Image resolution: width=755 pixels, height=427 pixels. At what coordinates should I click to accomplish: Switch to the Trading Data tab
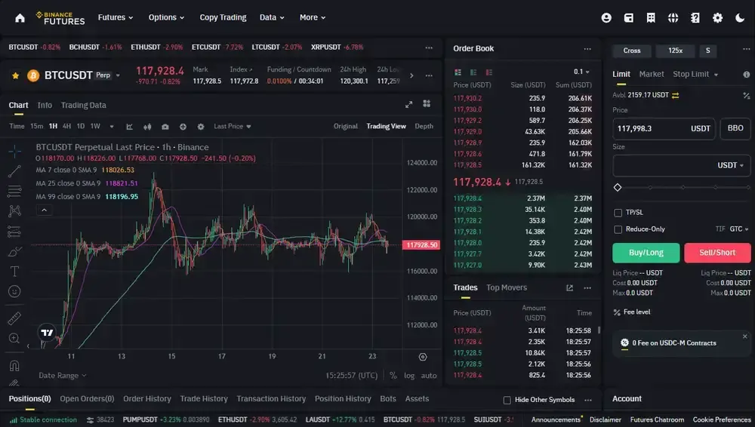tap(83, 105)
